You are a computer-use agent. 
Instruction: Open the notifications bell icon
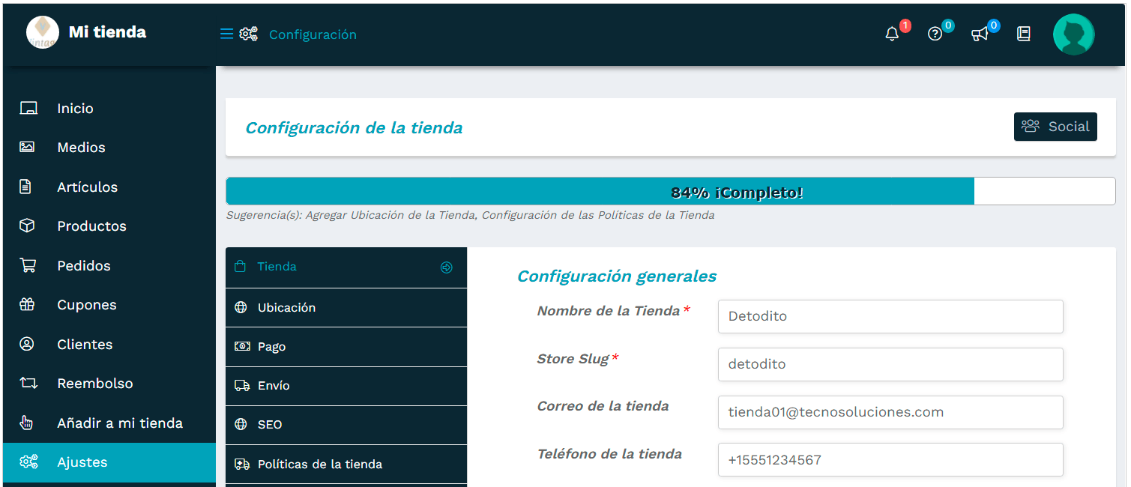tap(891, 34)
